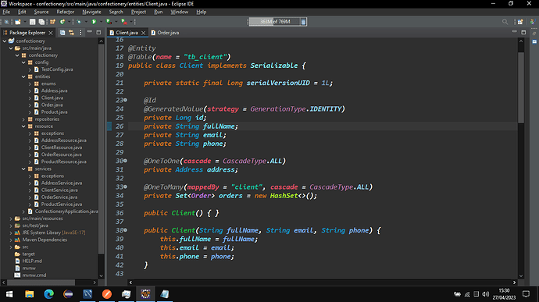Switch to the Order.java tab
Image resolution: width=539 pixels, height=302 pixels.
coord(165,33)
